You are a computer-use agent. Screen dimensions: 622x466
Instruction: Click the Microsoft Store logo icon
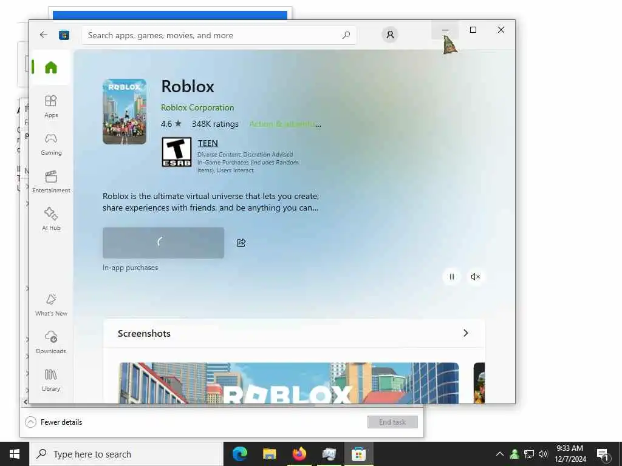(x=64, y=35)
